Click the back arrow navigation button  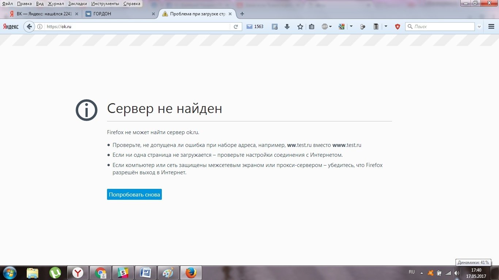click(29, 27)
